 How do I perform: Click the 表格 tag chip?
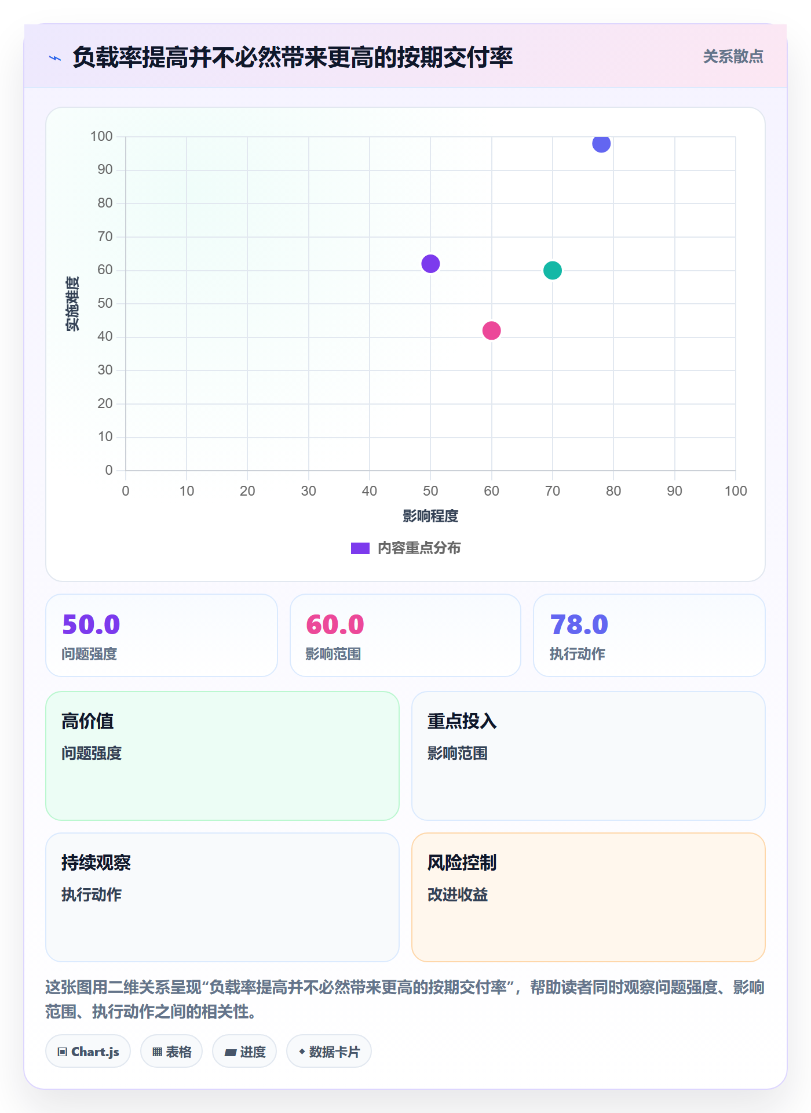point(171,1051)
